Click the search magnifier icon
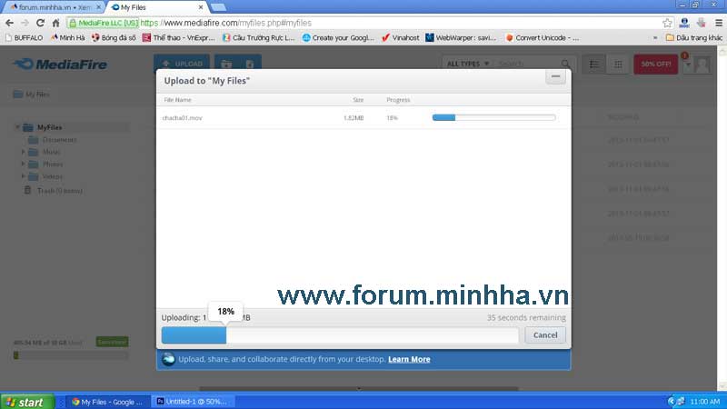Viewport: 727px width, 409px height. point(565,64)
